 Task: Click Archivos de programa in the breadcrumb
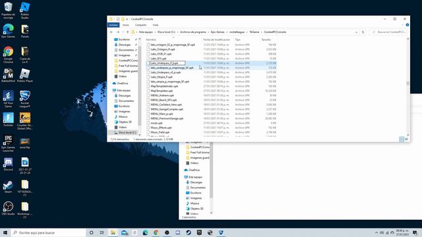[x=193, y=32]
